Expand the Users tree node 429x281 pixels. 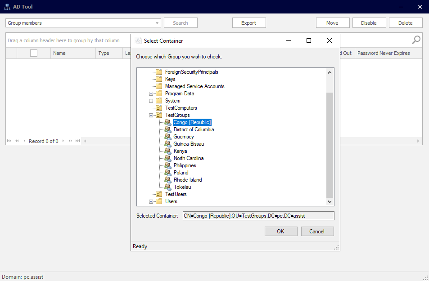pos(151,201)
